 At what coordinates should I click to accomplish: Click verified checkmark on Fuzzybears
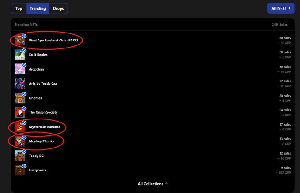(x=24, y=166)
